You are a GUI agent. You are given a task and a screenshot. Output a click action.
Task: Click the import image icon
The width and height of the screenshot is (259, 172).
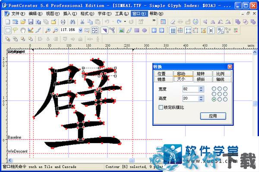pos(121,30)
